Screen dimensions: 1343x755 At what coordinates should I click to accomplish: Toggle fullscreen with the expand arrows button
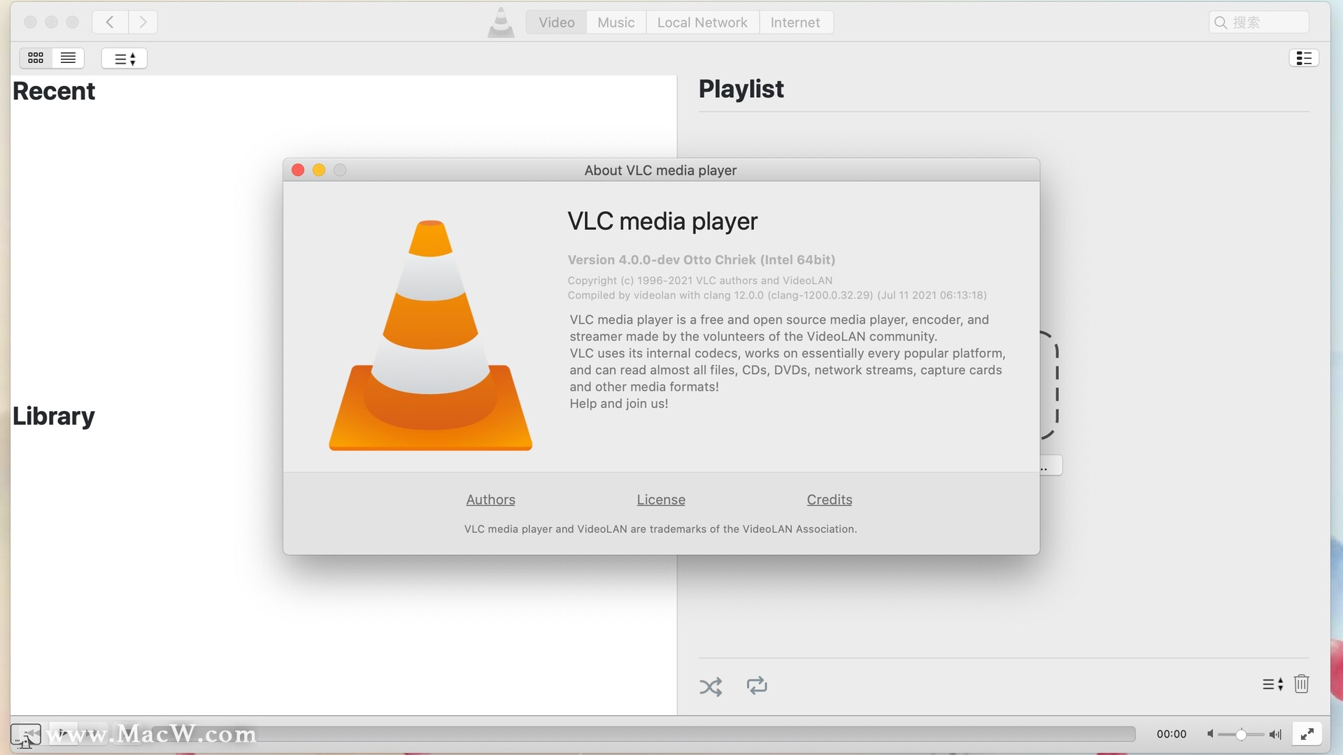pyautogui.click(x=1309, y=734)
